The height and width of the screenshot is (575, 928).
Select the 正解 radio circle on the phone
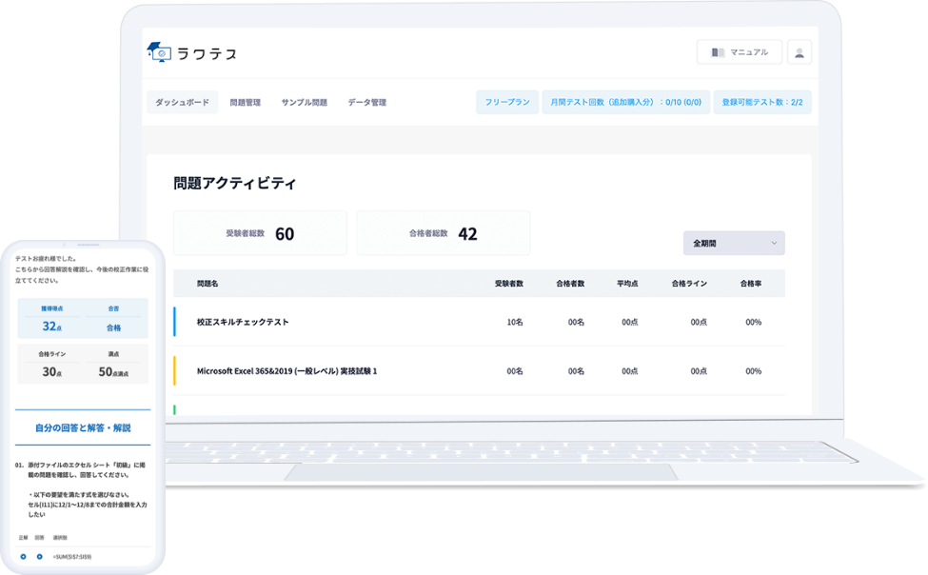coord(23,556)
